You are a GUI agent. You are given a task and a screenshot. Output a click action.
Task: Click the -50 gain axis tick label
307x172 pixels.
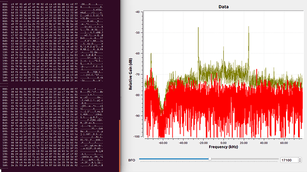tap(137, 33)
